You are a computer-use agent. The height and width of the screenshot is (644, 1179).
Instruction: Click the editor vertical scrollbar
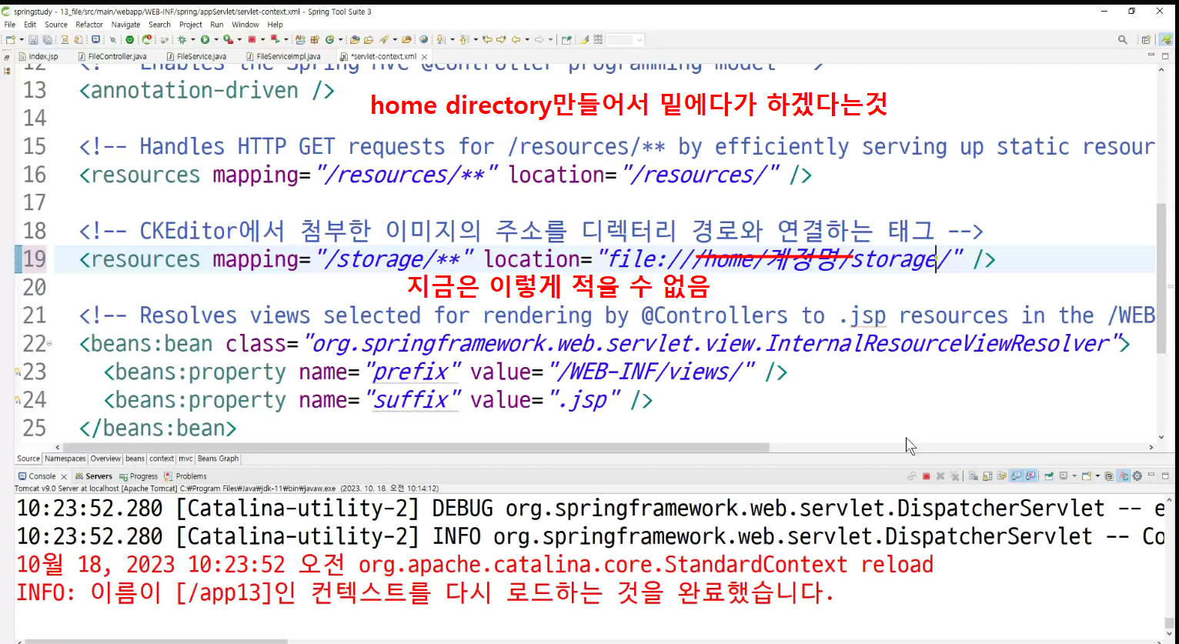(1162, 279)
